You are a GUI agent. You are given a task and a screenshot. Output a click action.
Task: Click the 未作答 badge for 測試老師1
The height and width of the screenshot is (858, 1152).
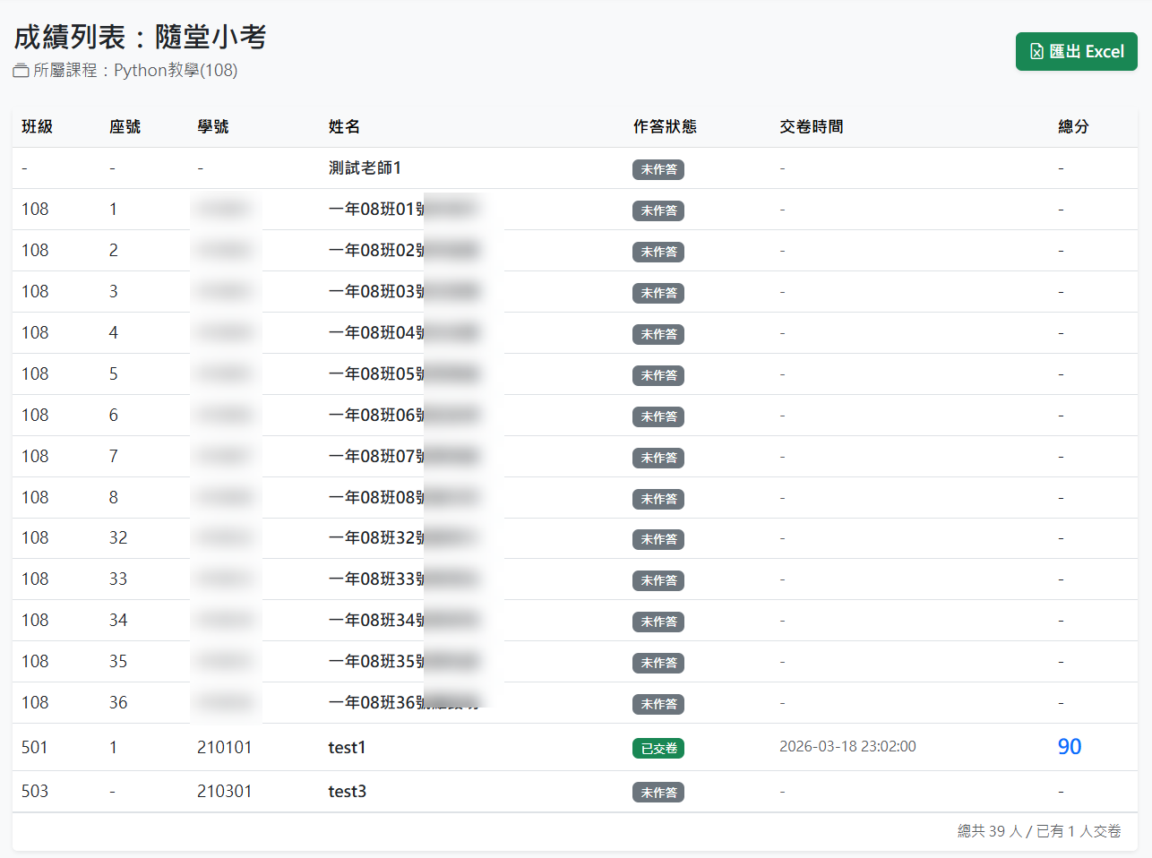[658, 170]
